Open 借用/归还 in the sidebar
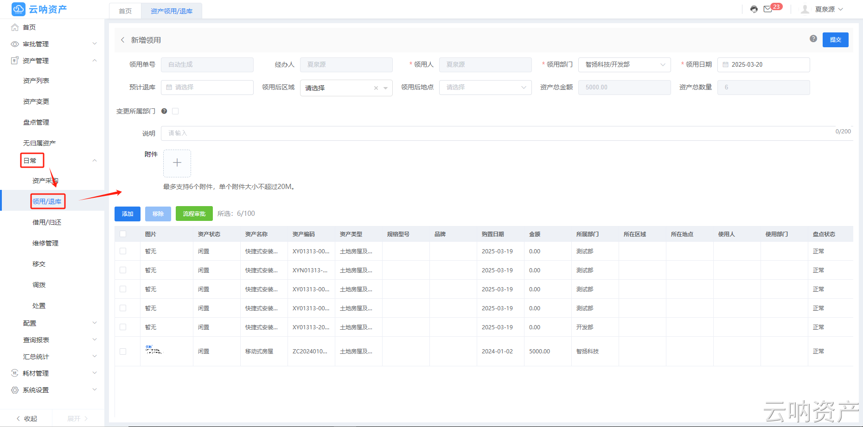The width and height of the screenshot is (863, 427). pyautogui.click(x=47, y=222)
